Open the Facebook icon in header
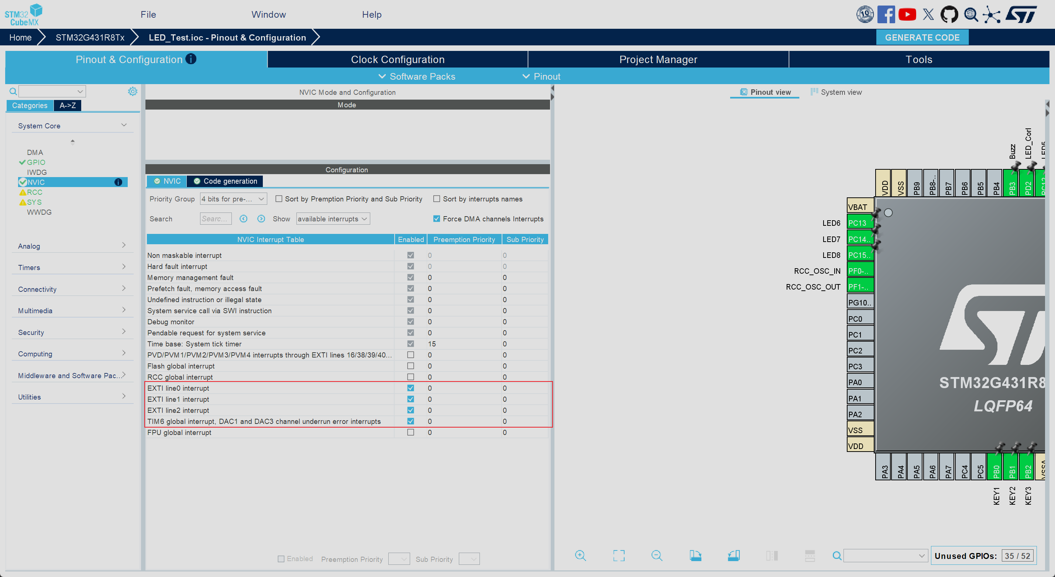This screenshot has width=1055, height=577. coord(886,15)
